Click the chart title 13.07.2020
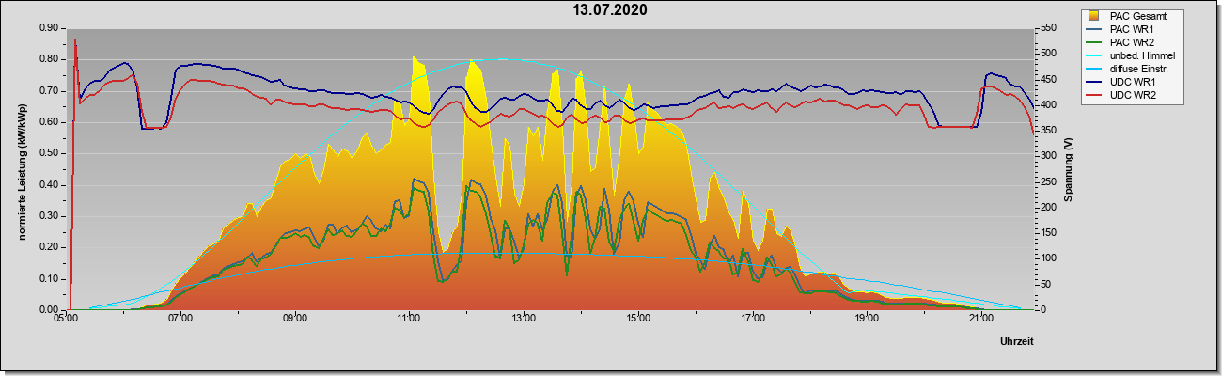Viewport: 1222px width, 376px height. (610, 10)
